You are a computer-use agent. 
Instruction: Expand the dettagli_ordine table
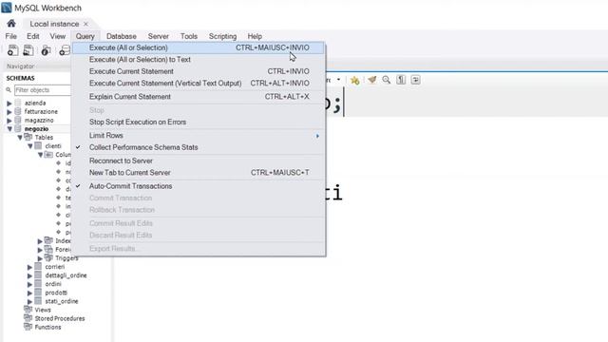pos(29,275)
